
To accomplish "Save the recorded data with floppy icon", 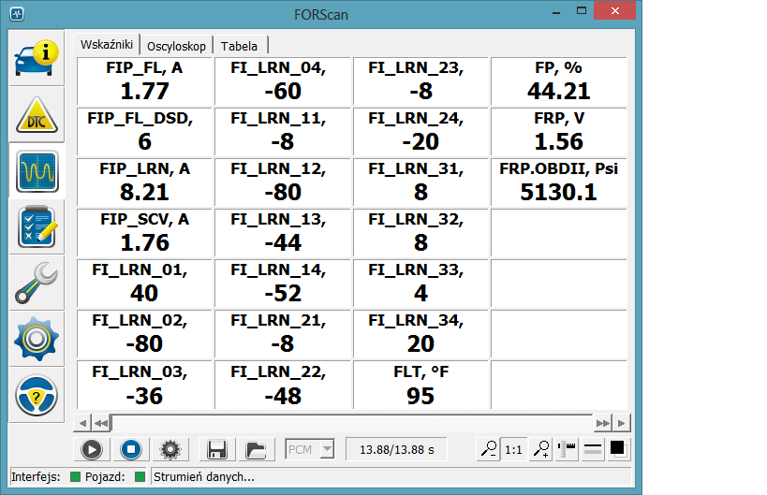I will point(217,449).
